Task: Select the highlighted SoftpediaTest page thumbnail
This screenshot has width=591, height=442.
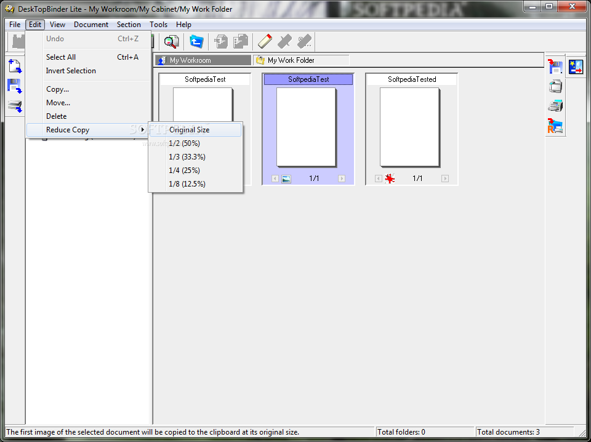Action: (x=306, y=127)
